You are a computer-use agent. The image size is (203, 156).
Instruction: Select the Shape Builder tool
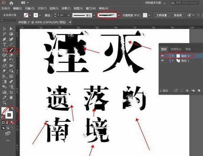click(x=11, y=71)
